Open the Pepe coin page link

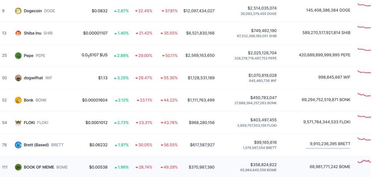tap(29, 55)
